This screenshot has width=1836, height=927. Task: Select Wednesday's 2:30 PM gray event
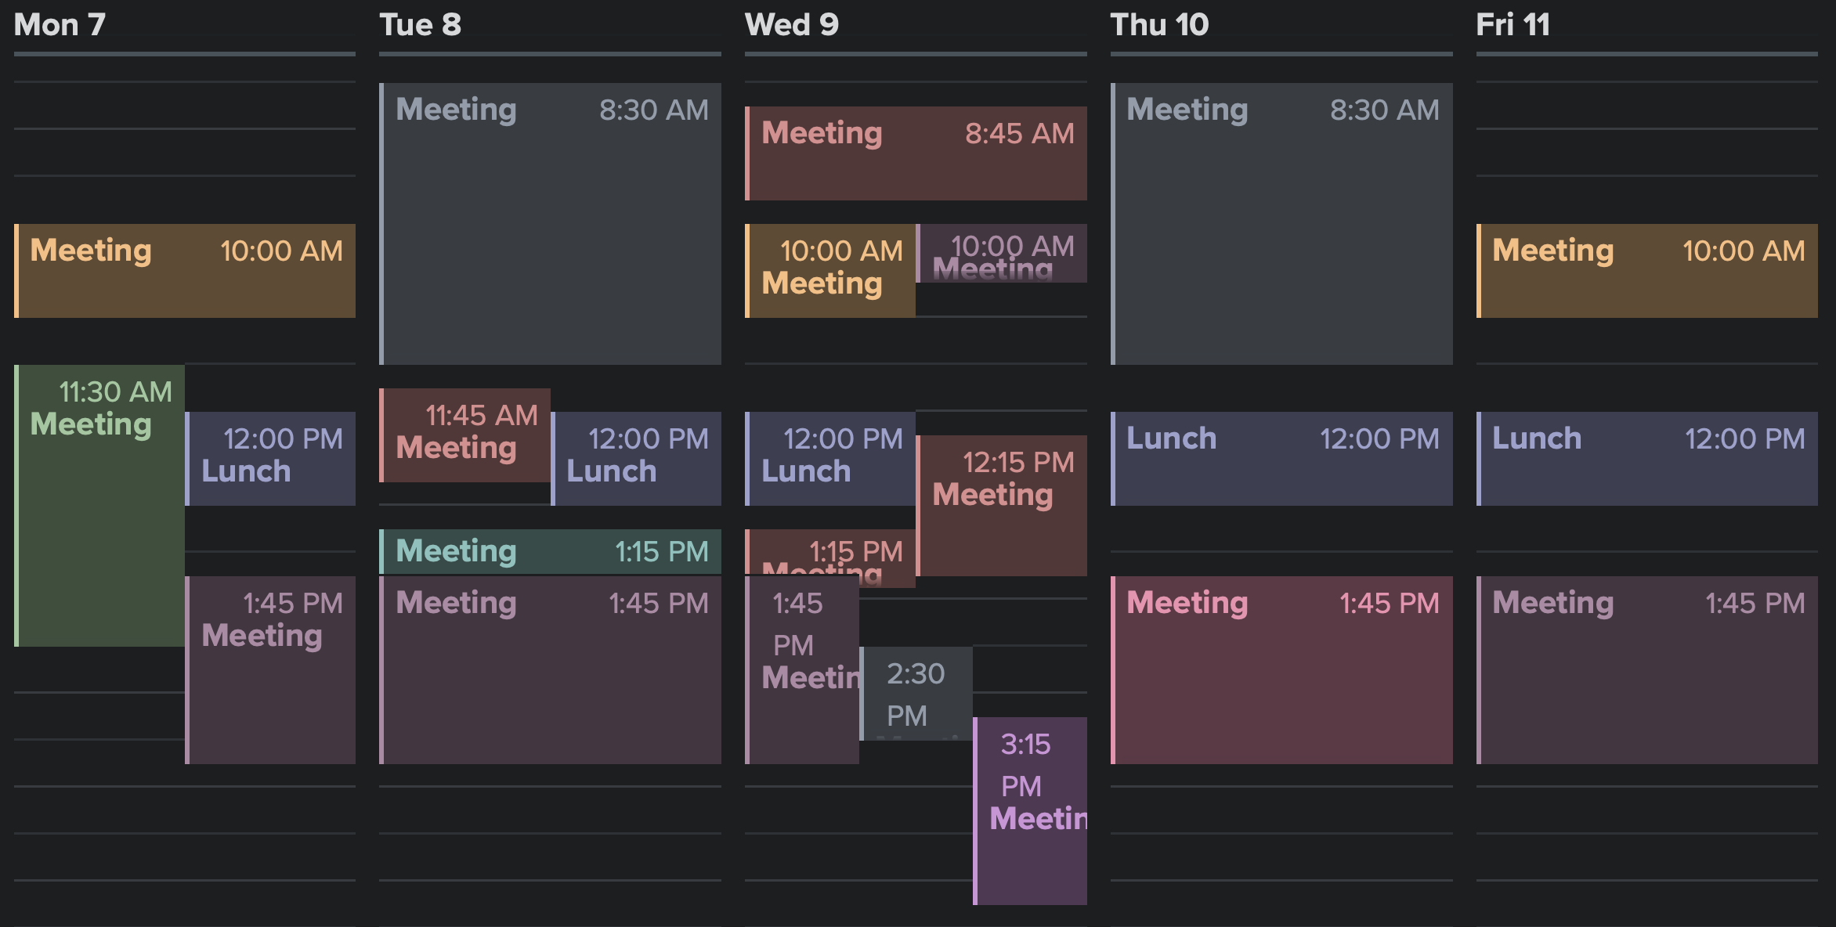pos(916,694)
